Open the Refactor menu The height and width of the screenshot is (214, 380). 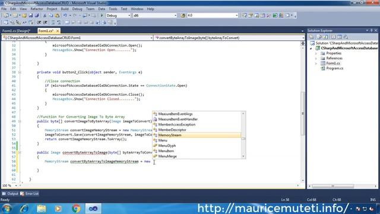pos(37,9)
